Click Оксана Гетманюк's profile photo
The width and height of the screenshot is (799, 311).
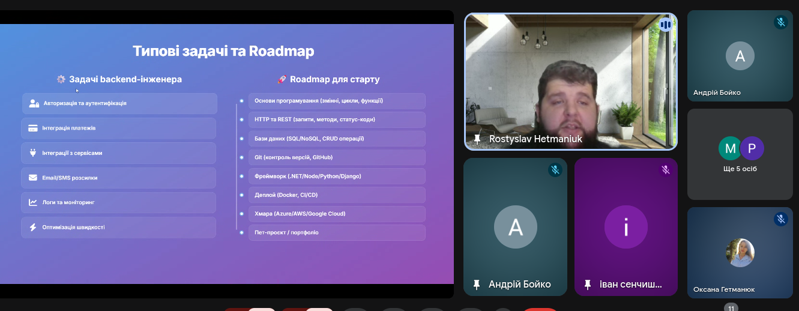[x=740, y=253]
